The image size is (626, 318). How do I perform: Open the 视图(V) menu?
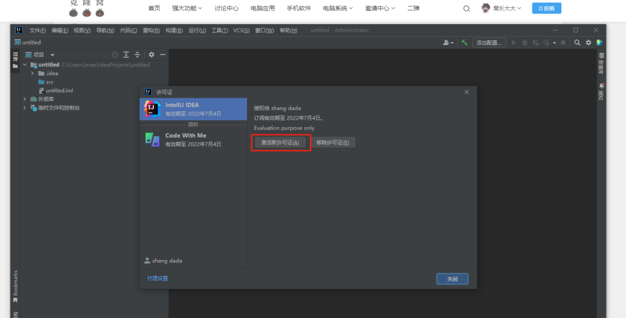pyautogui.click(x=82, y=31)
